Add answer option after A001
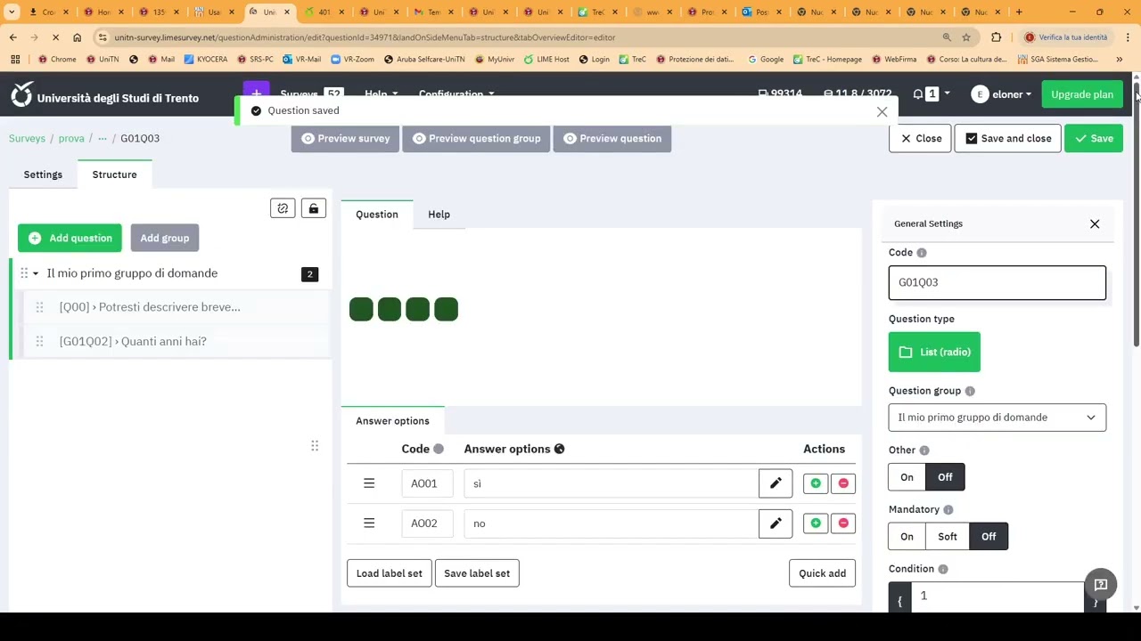Screen dimensions: 1141x641 [816, 483]
